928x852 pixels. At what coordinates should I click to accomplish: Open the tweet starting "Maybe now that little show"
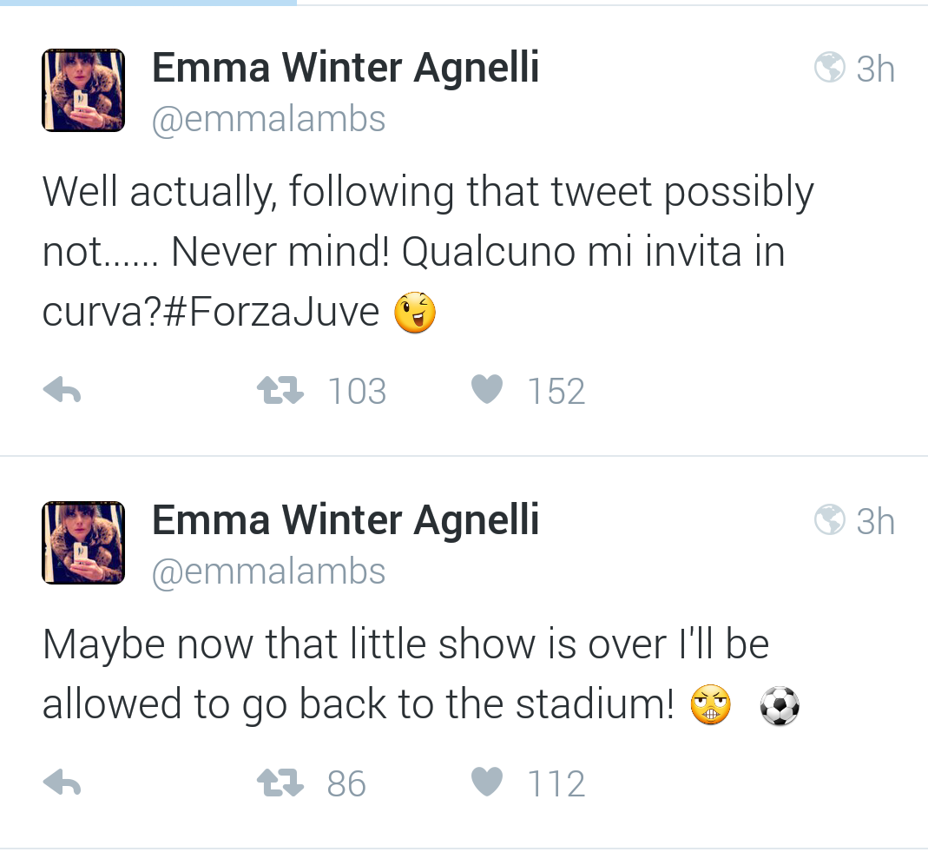(405, 644)
